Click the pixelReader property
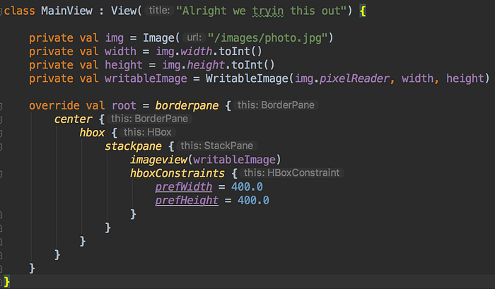This screenshot has width=495, height=289. pos(354,79)
